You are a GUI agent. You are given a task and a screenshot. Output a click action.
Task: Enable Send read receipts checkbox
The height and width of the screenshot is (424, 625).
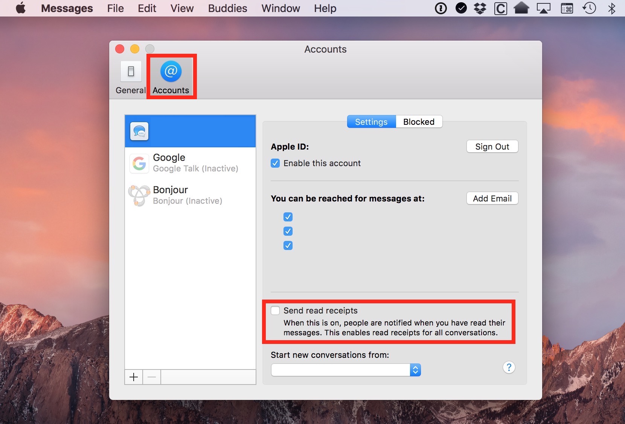(275, 310)
